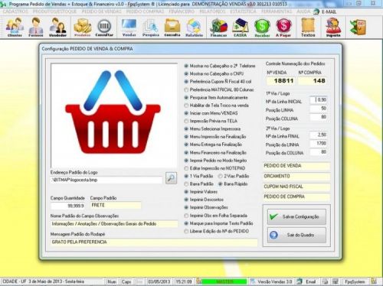Image resolution: width=383 pixels, height=286 pixels.
Task: Click the CAIXA toolbar icon
Action: 241,27
